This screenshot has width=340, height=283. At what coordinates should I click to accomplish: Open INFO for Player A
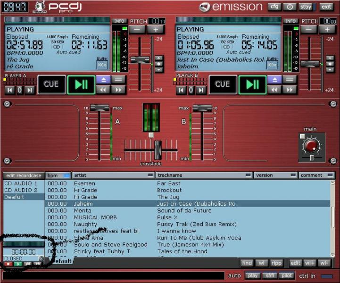tap(119, 21)
